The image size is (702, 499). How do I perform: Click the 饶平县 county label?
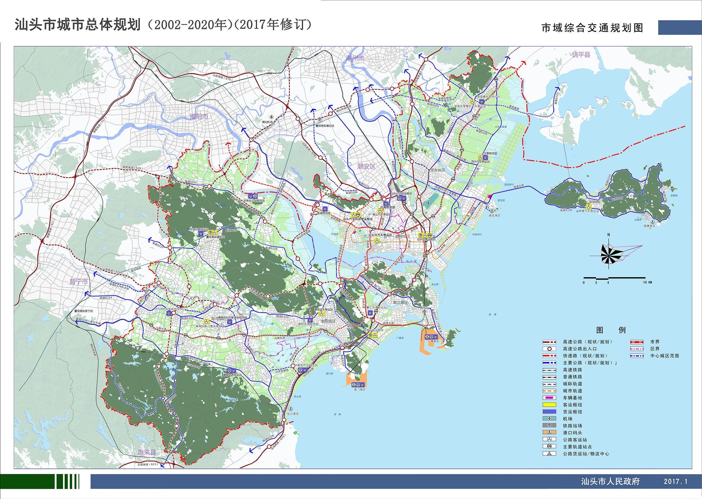(x=581, y=55)
